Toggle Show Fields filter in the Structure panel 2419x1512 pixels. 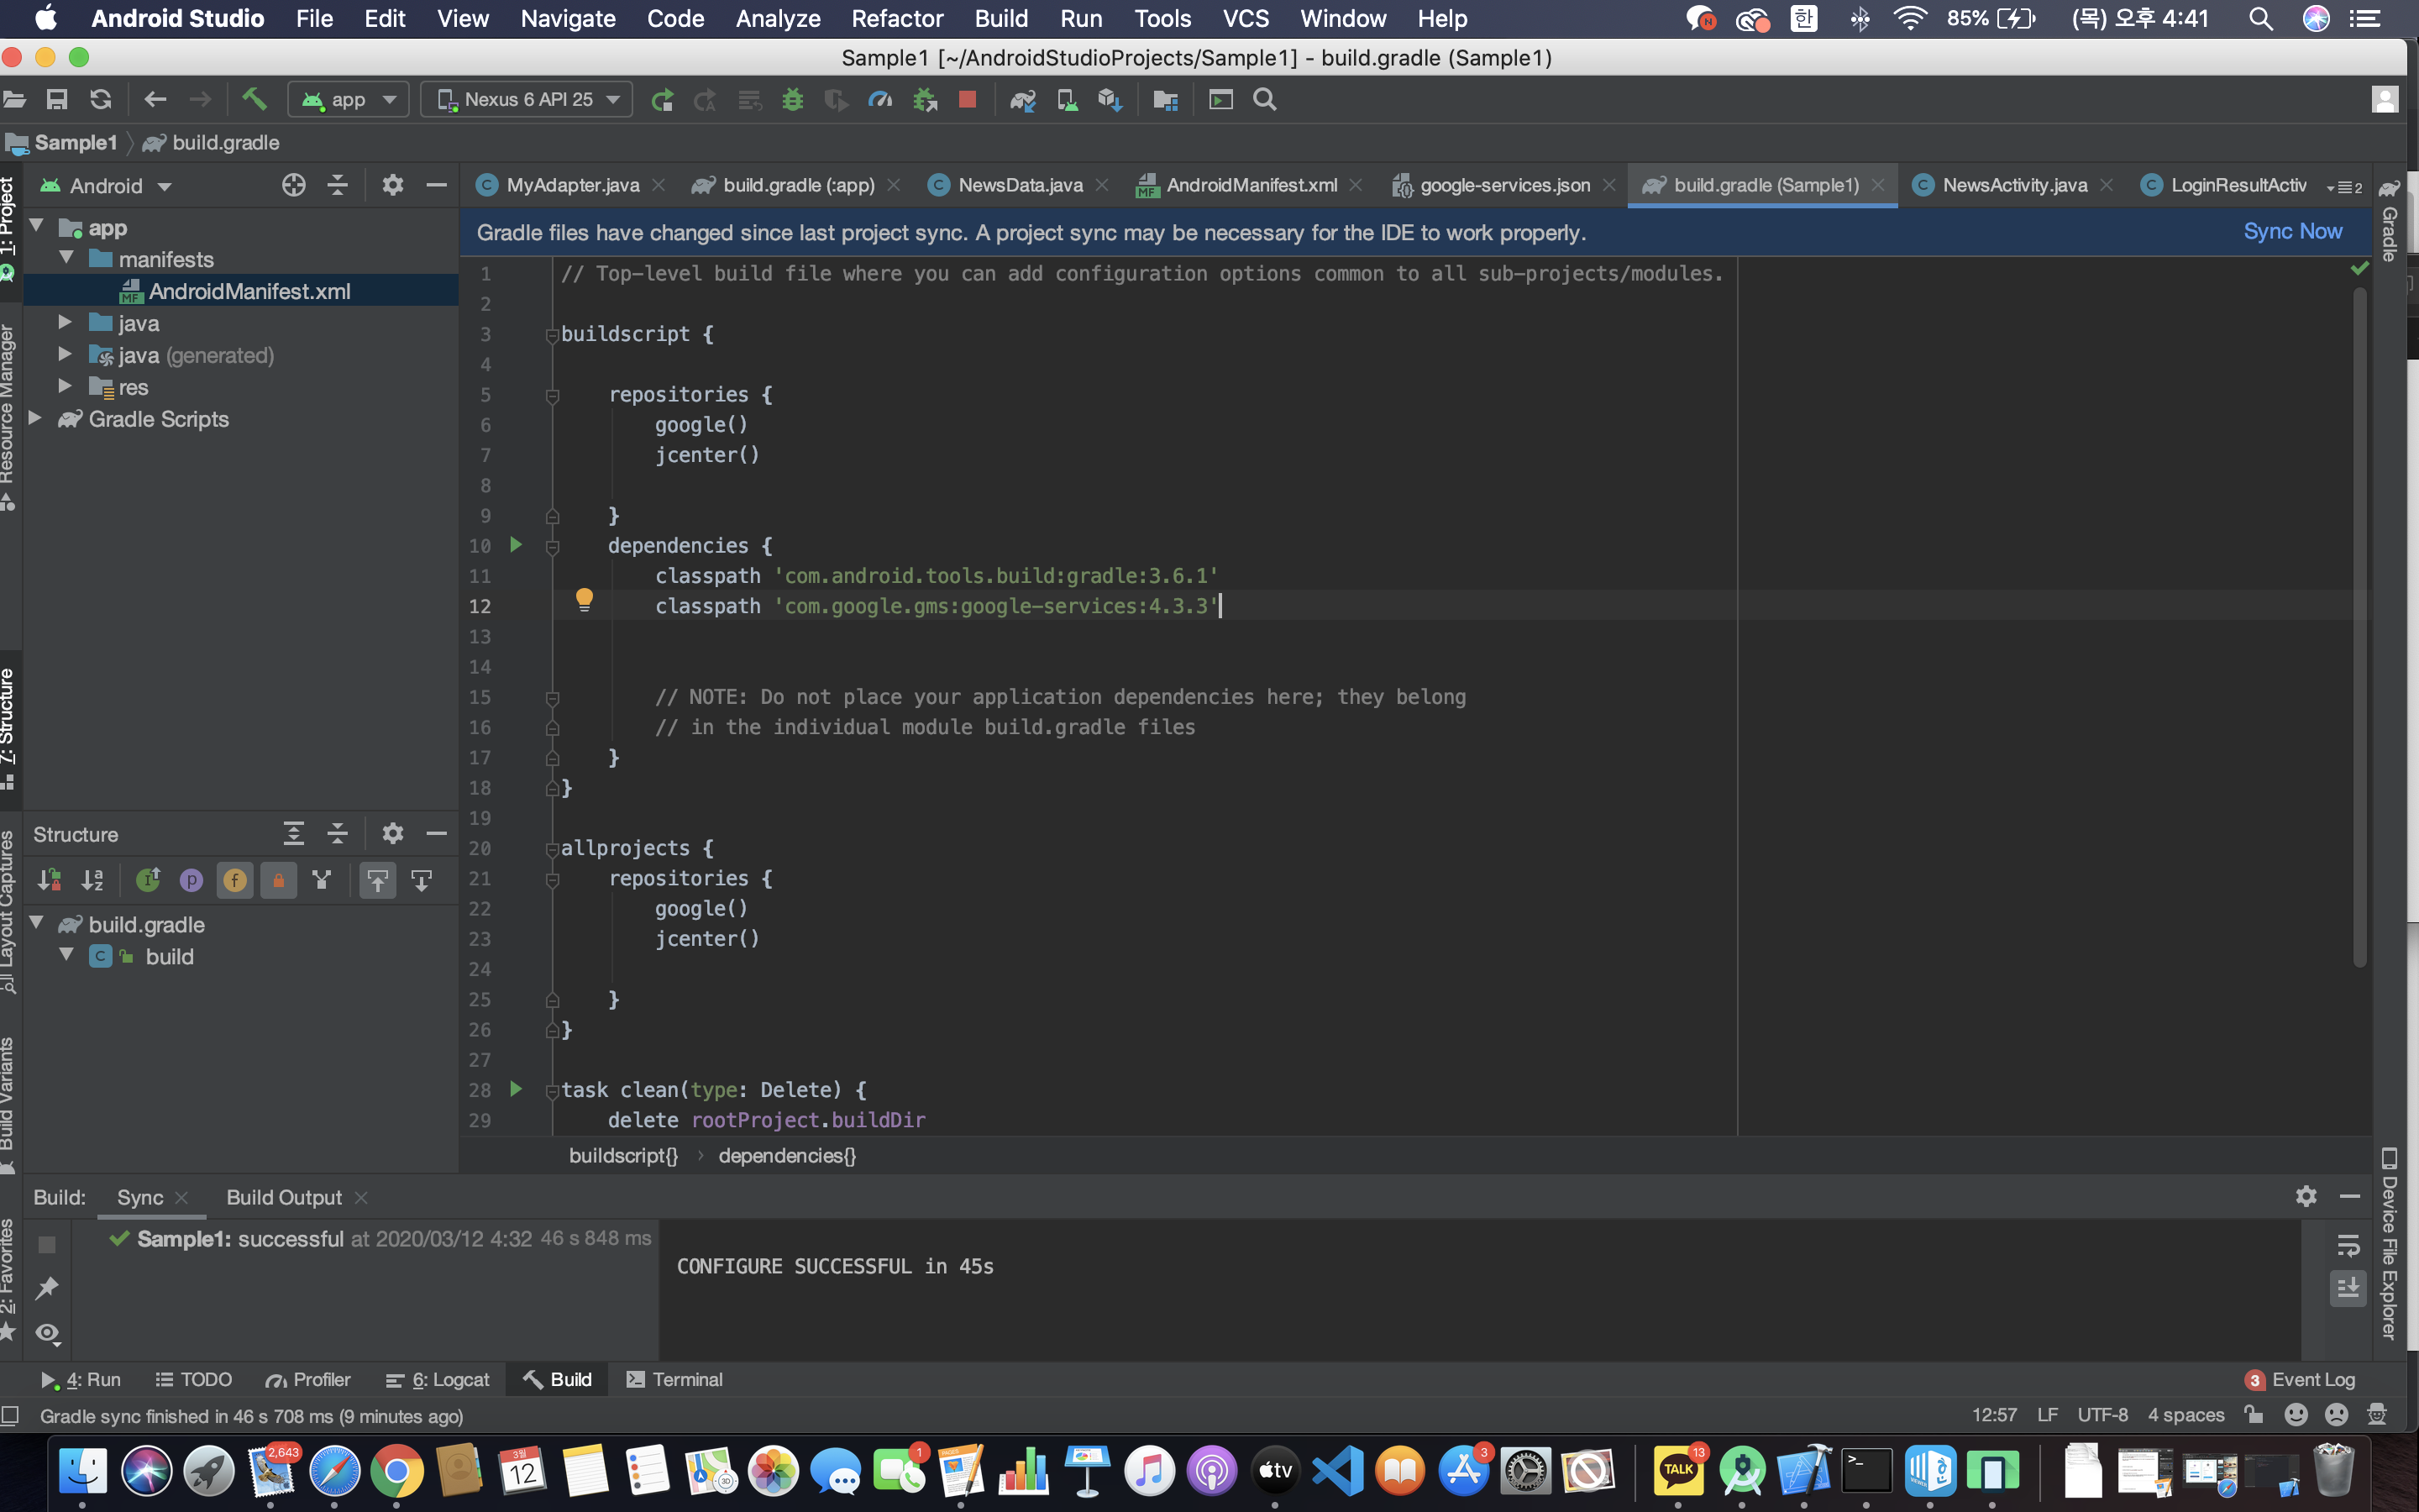tap(235, 880)
